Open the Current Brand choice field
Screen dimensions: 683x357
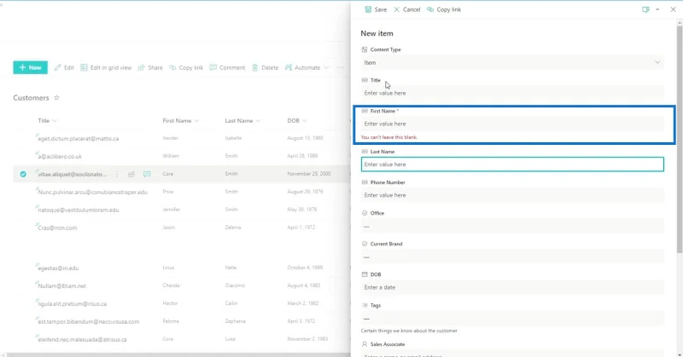point(512,257)
